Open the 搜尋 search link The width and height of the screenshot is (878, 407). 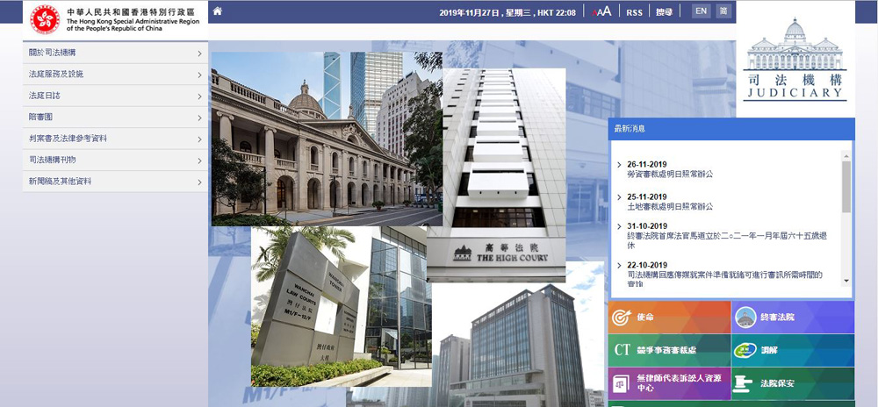[x=664, y=11]
